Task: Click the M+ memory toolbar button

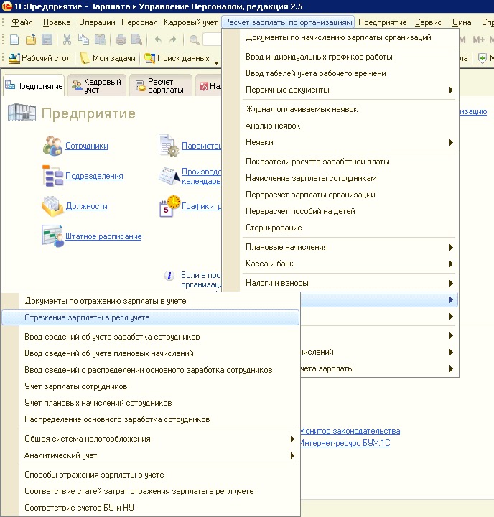Action: (478, 40)
